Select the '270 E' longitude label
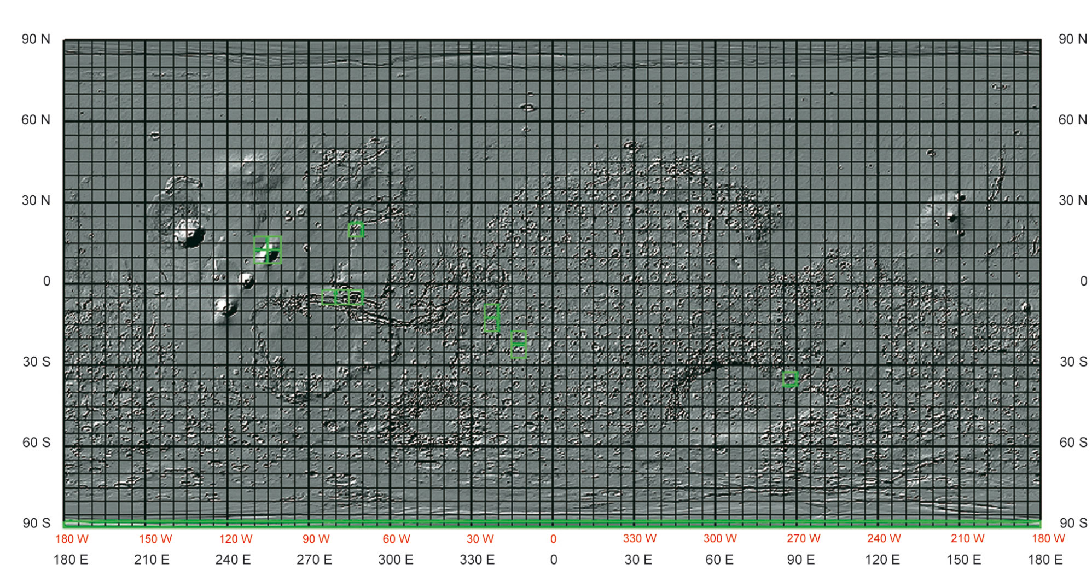The width and height of the screenshot is (1092, 581). (x=314, y=560)
